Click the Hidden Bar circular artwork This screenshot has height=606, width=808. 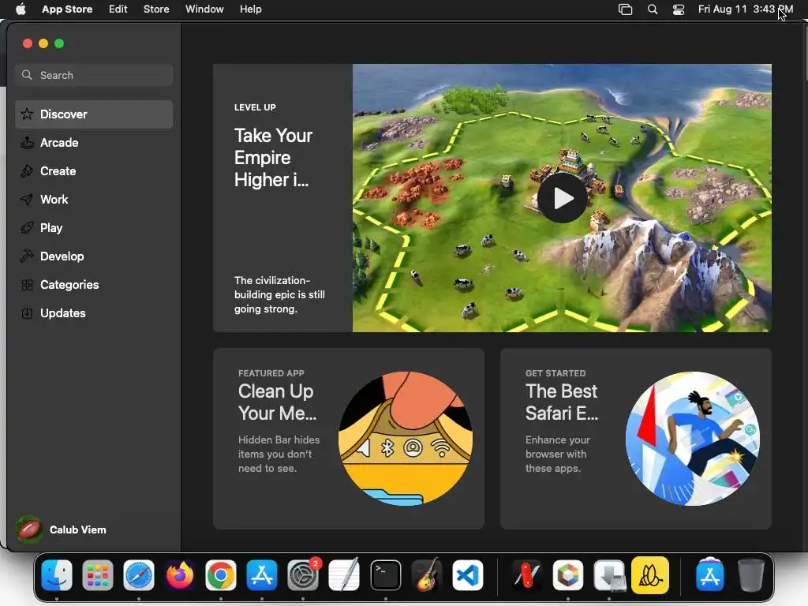(406, 439)
